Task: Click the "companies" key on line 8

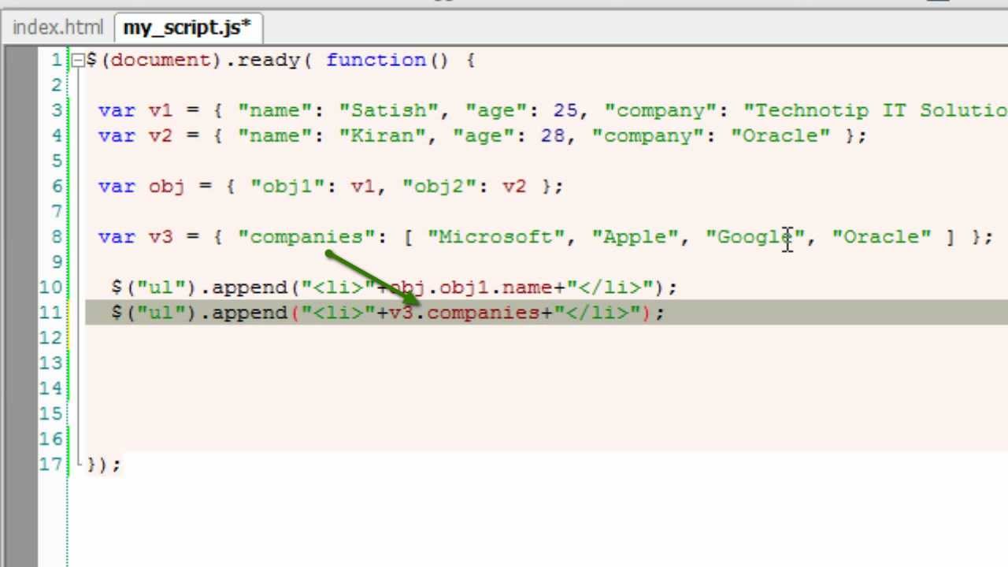Action: pyautogui.click(x=306, y=236)
